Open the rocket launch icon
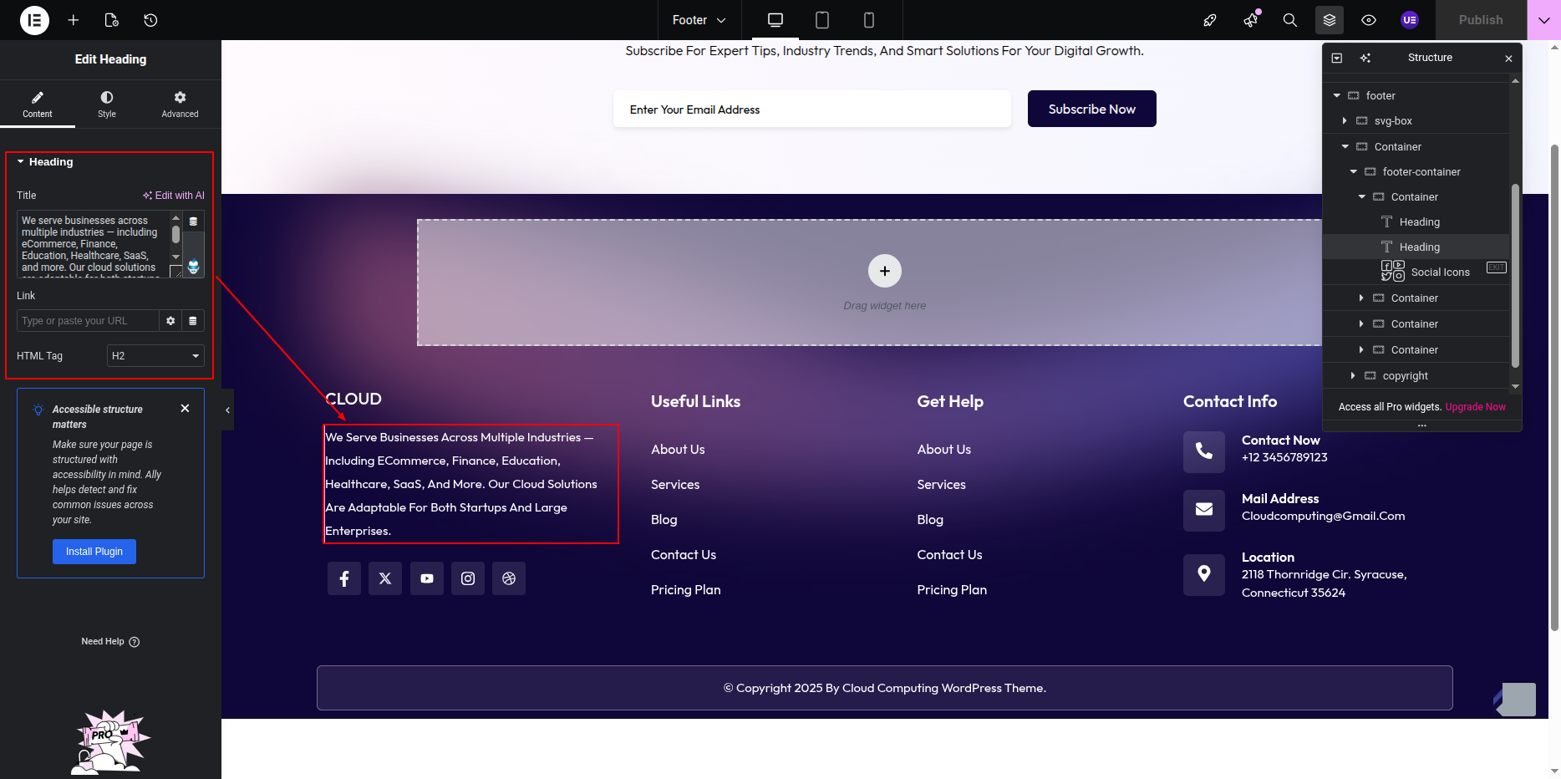 point(1209,20)
